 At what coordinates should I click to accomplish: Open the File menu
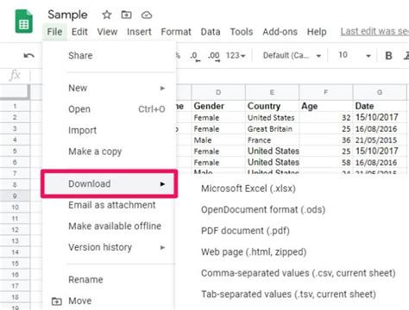(x=54, y=32)
